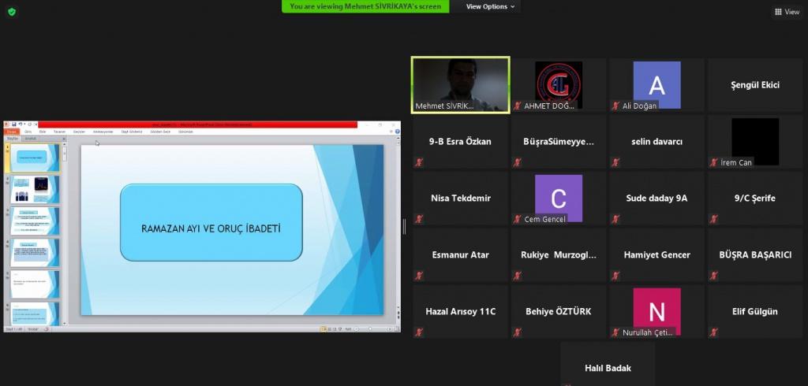The image size is (808, 386).
Task: Click the green encryption shield icon
Action: (11, 11)
